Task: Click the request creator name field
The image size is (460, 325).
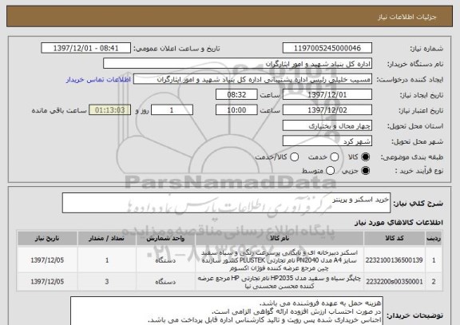Action: pos(252,79)
